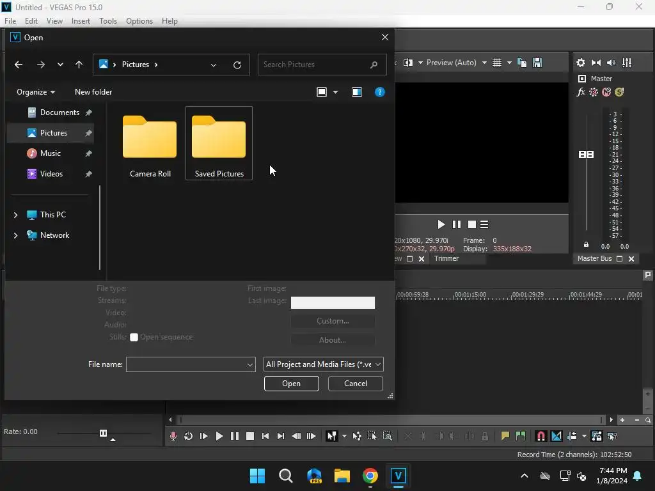This screenshot has width=655, height=491.
Task: Open file type filter dropdown
Action: pos(323,364)
